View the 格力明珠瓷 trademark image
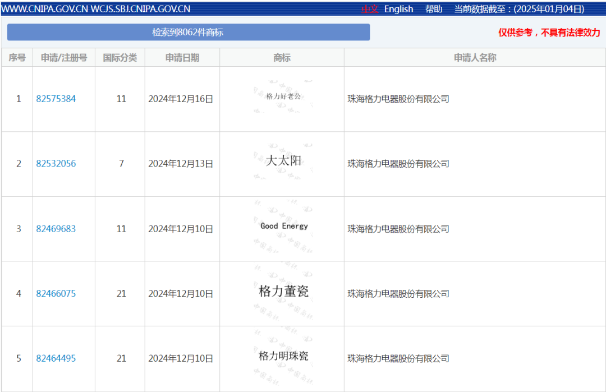The height and width of the screenshot is (392, 606). tap(283, 356)
